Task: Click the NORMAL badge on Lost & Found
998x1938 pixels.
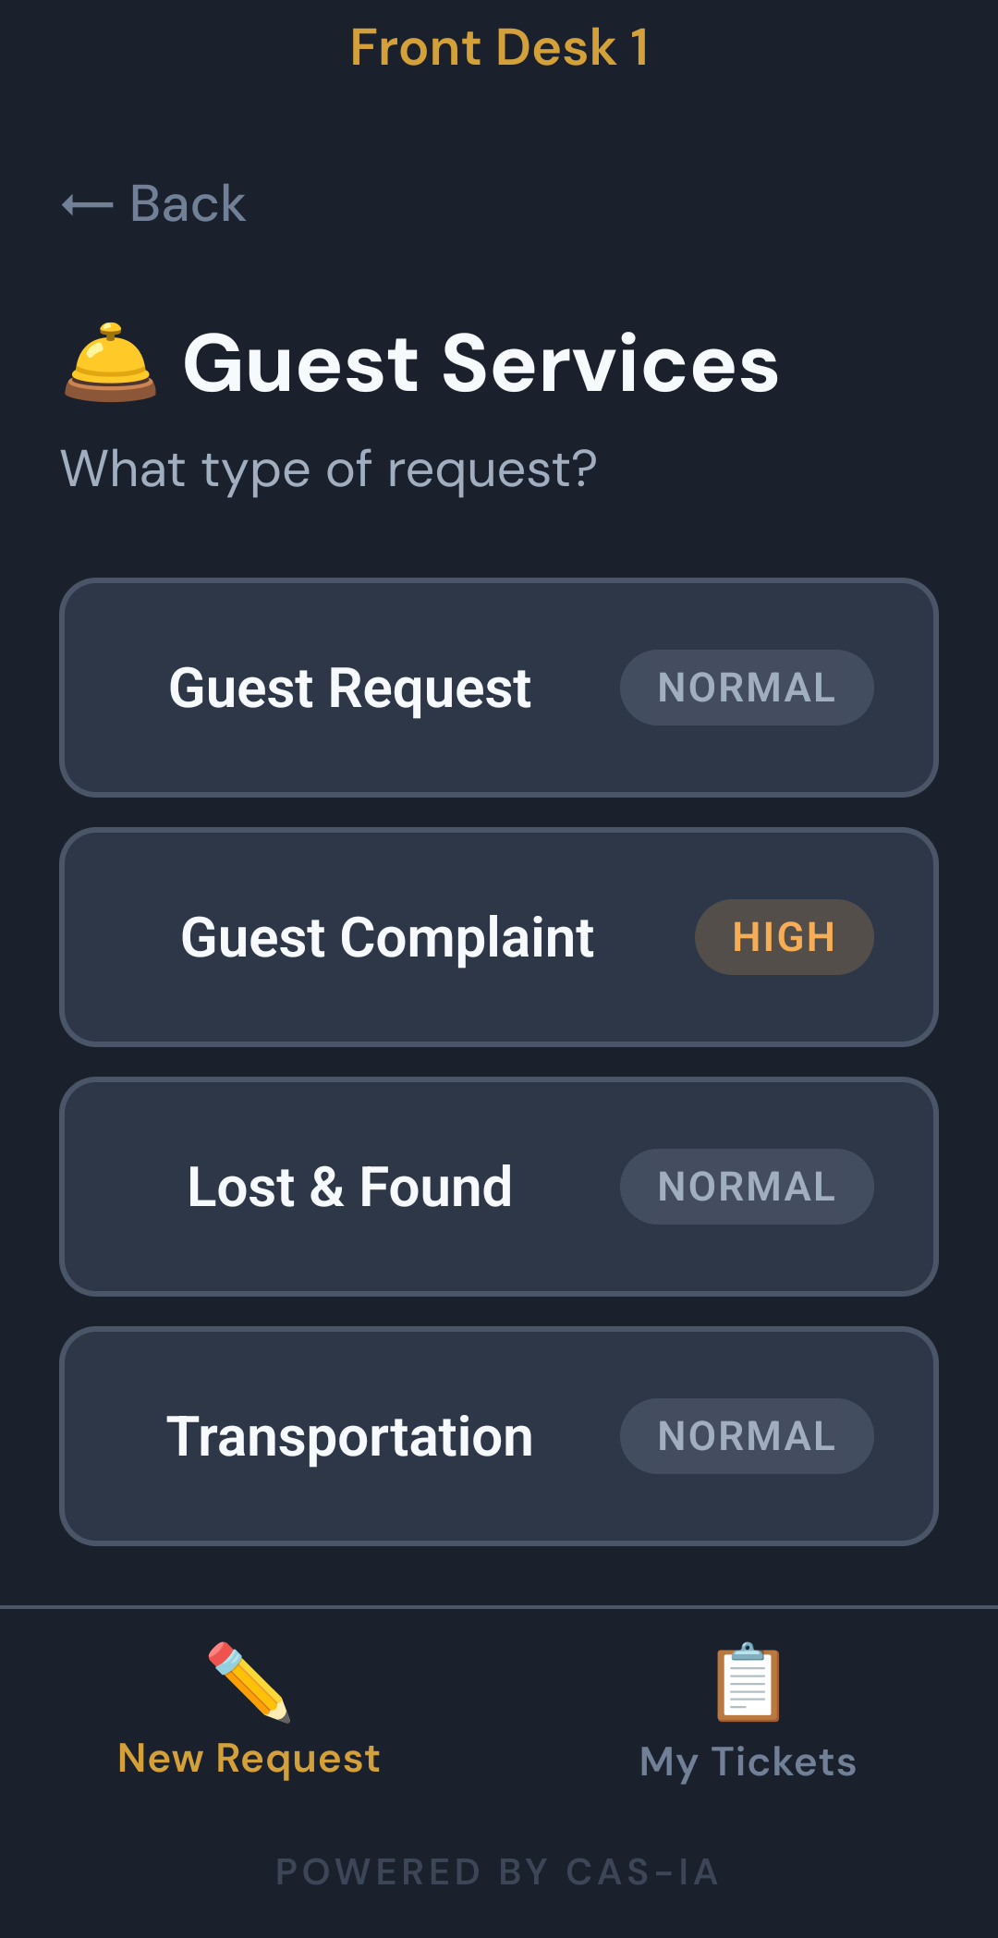Action: point(746,1187)
